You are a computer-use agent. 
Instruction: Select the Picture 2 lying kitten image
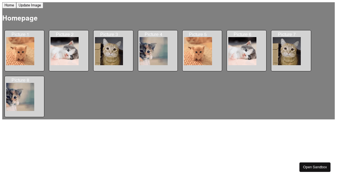coord(65,51)
